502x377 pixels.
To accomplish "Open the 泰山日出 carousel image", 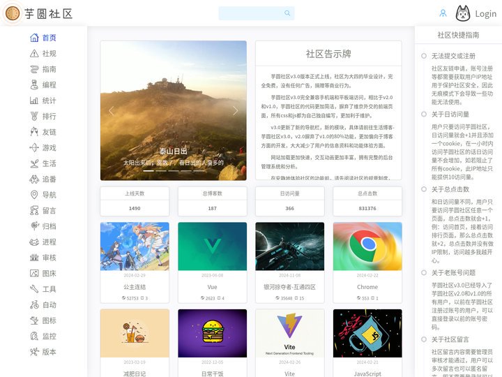I will point(173,110).
